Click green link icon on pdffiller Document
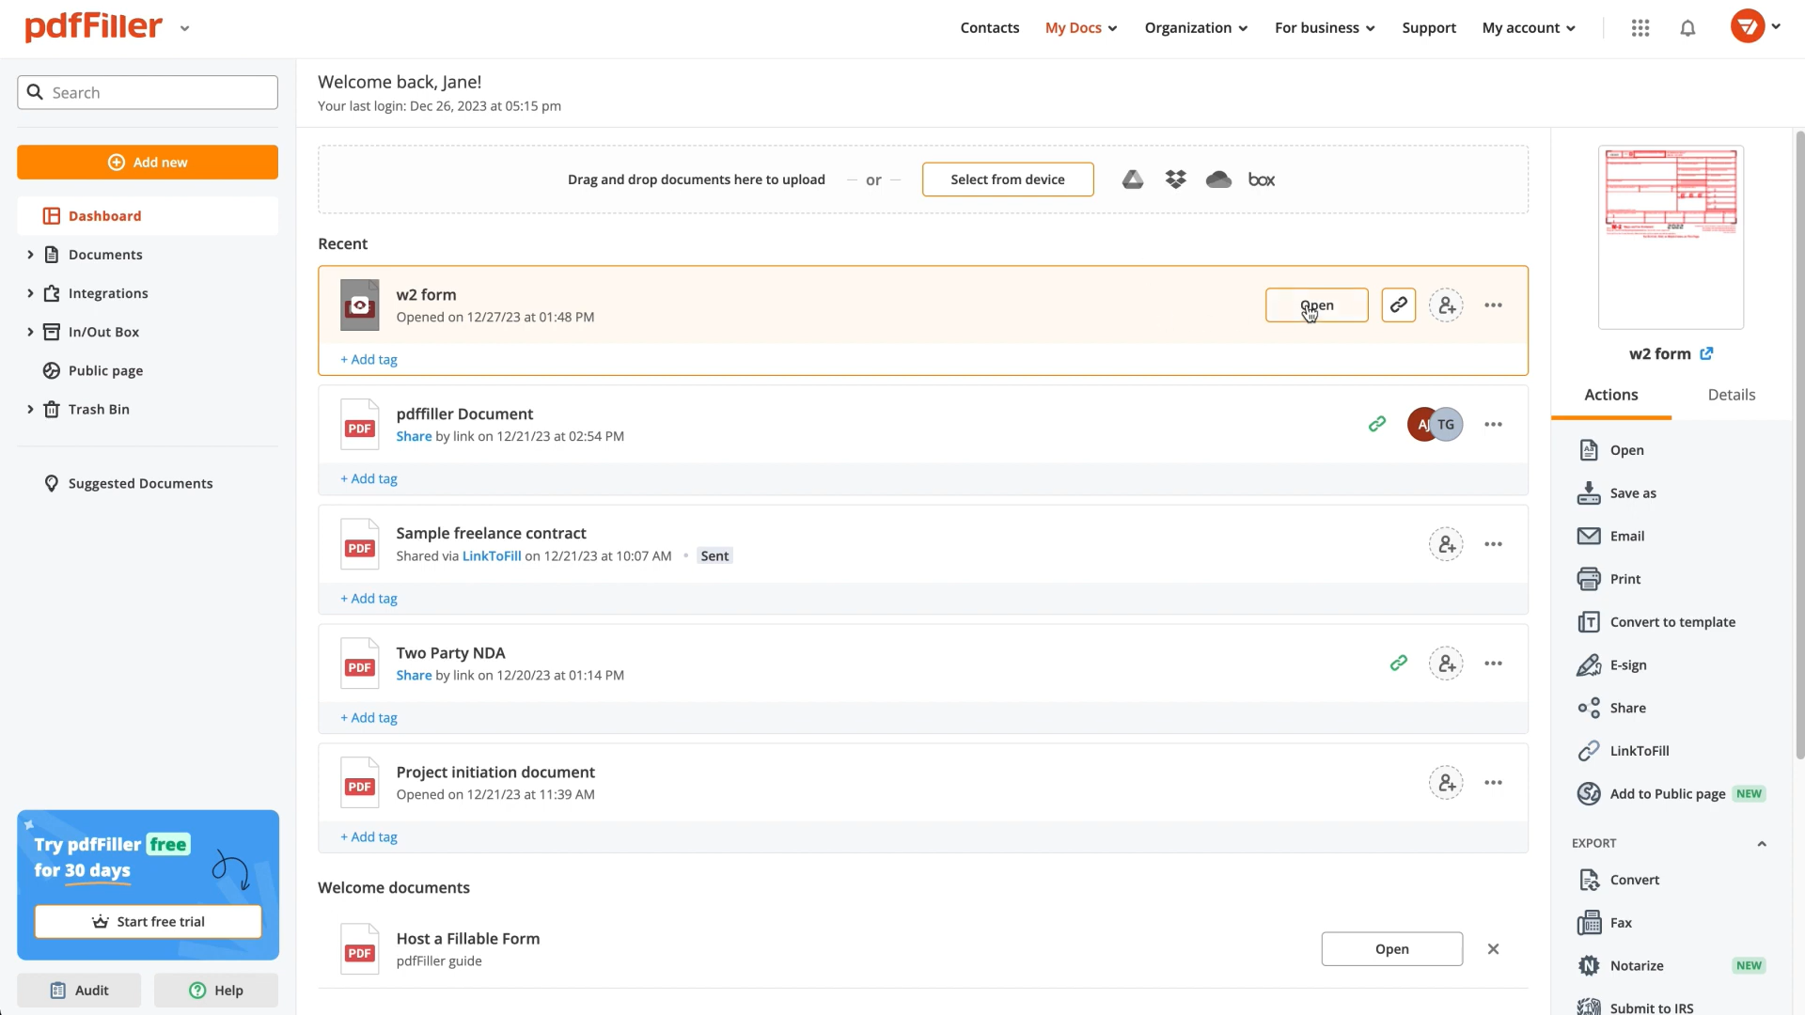 (x=1377, y=424)
